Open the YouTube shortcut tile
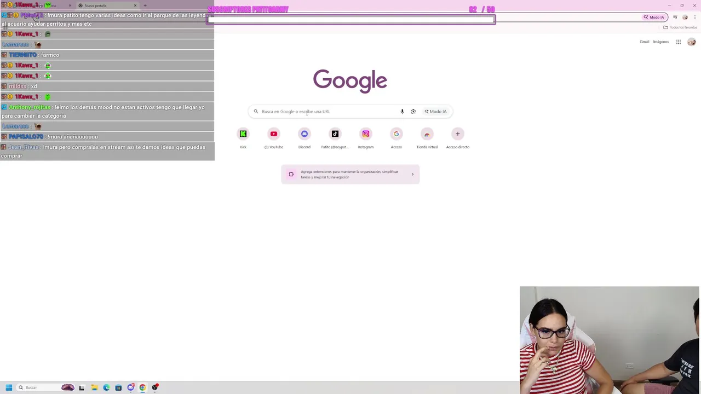701x394 pixels. coord(274,134)
